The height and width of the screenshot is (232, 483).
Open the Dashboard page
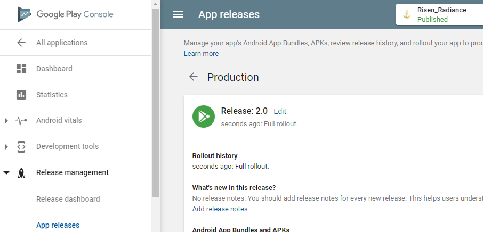pos(54,69)
